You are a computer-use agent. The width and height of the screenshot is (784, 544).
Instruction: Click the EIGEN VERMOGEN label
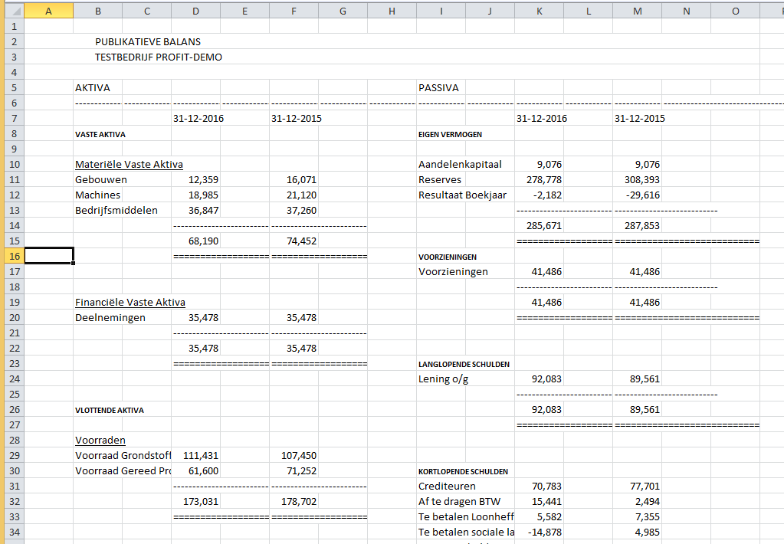(450, 135)
